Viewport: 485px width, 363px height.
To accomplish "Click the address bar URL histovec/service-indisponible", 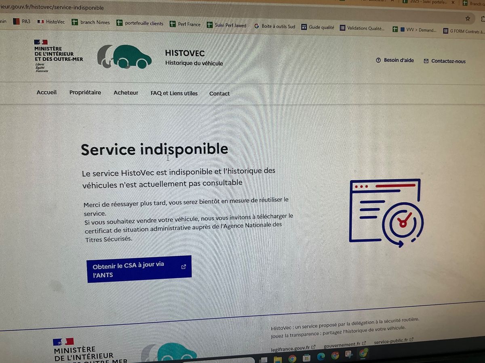I will pos(52,7).
